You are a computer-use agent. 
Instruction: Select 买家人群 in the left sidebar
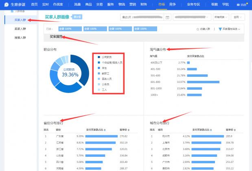coord(20,20)
